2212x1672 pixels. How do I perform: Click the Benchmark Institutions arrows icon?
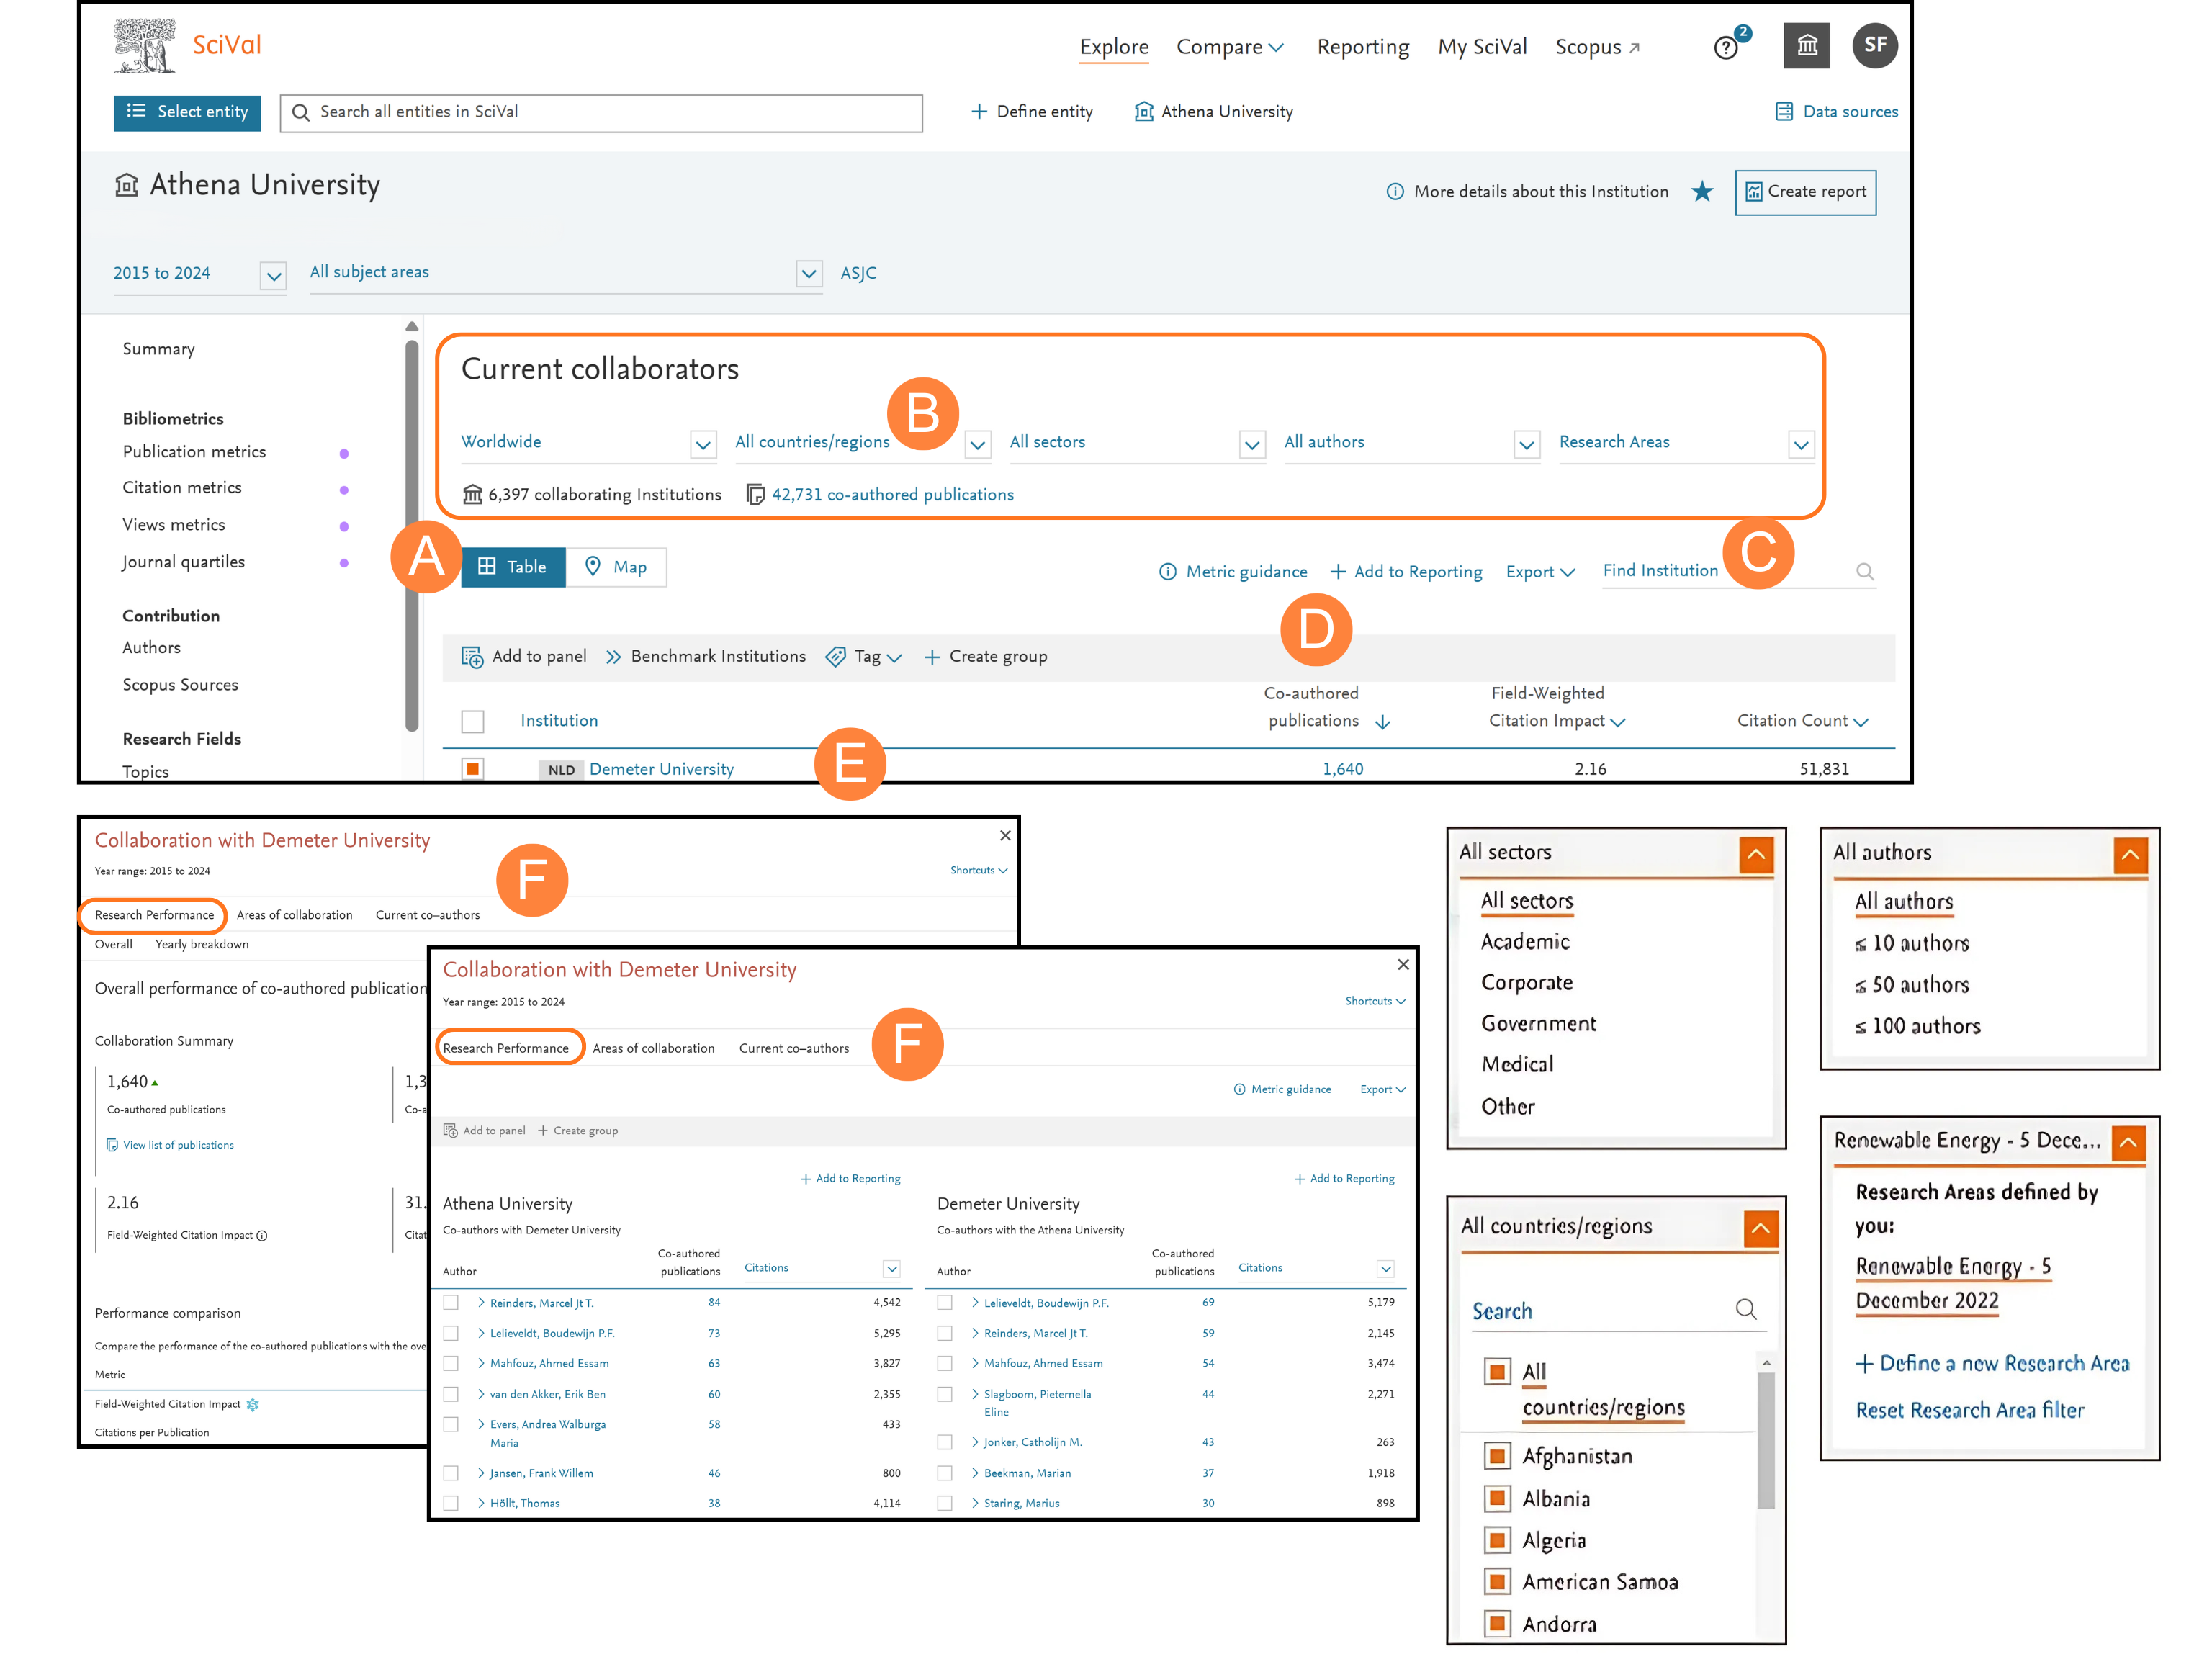pyautogui.click(x=614, y=657)
